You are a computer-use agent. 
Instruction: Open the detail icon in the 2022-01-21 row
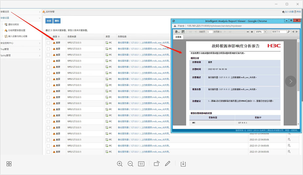click(289, 146)
